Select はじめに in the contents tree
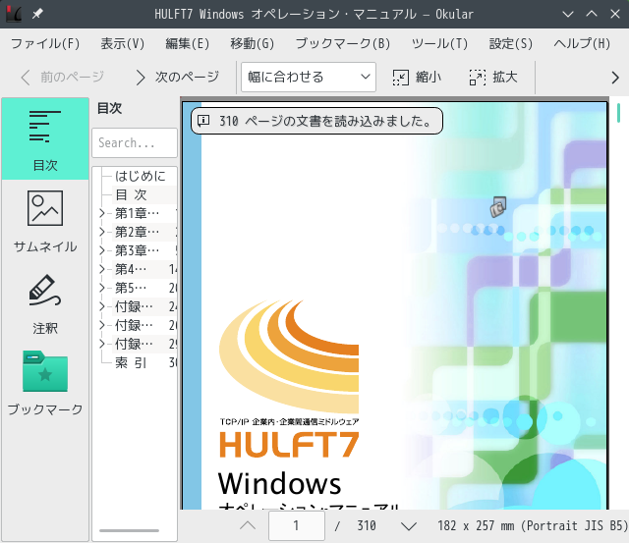Viewport: 629px width, 543px height. click(140, 176)
